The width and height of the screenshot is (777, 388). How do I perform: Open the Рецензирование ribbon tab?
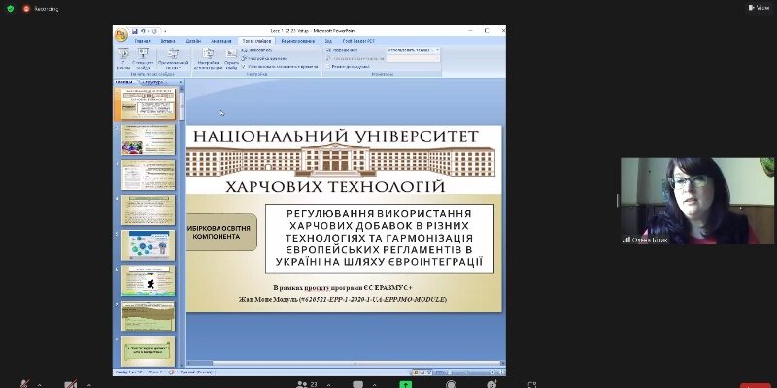(297, 41)
